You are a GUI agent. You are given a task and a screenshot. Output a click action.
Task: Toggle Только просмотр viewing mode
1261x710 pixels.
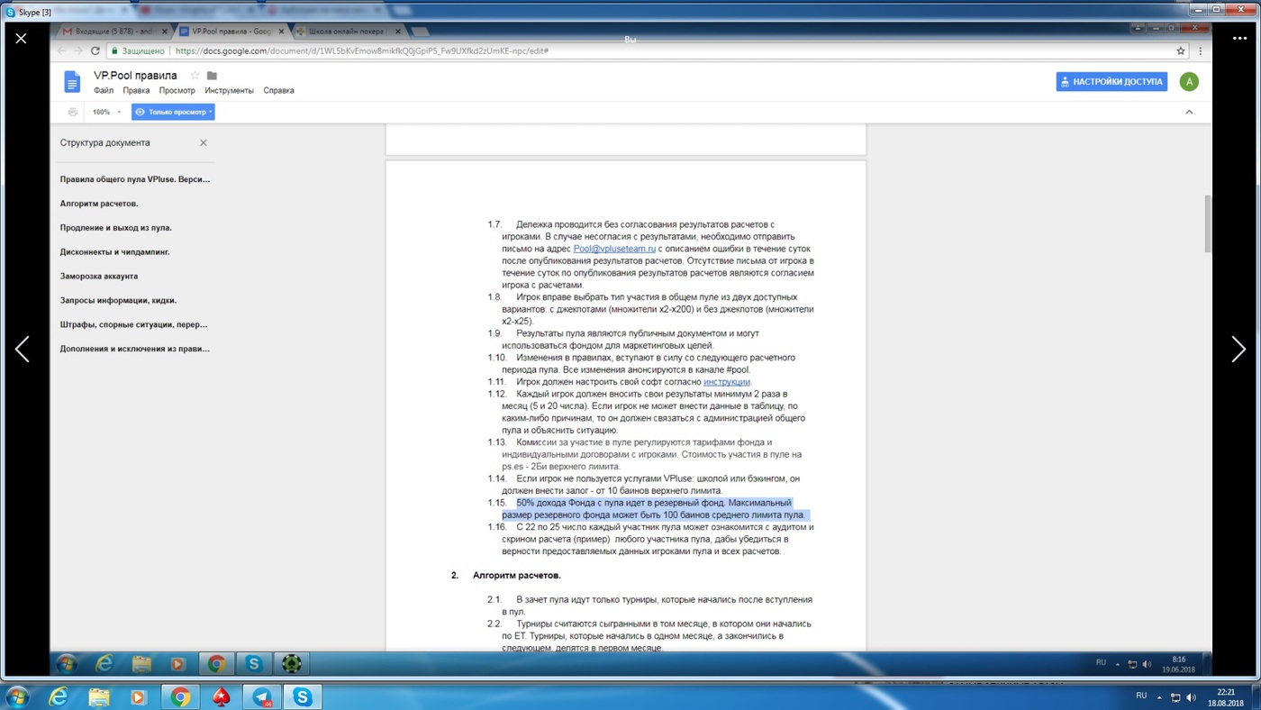[x=173, y=112]
